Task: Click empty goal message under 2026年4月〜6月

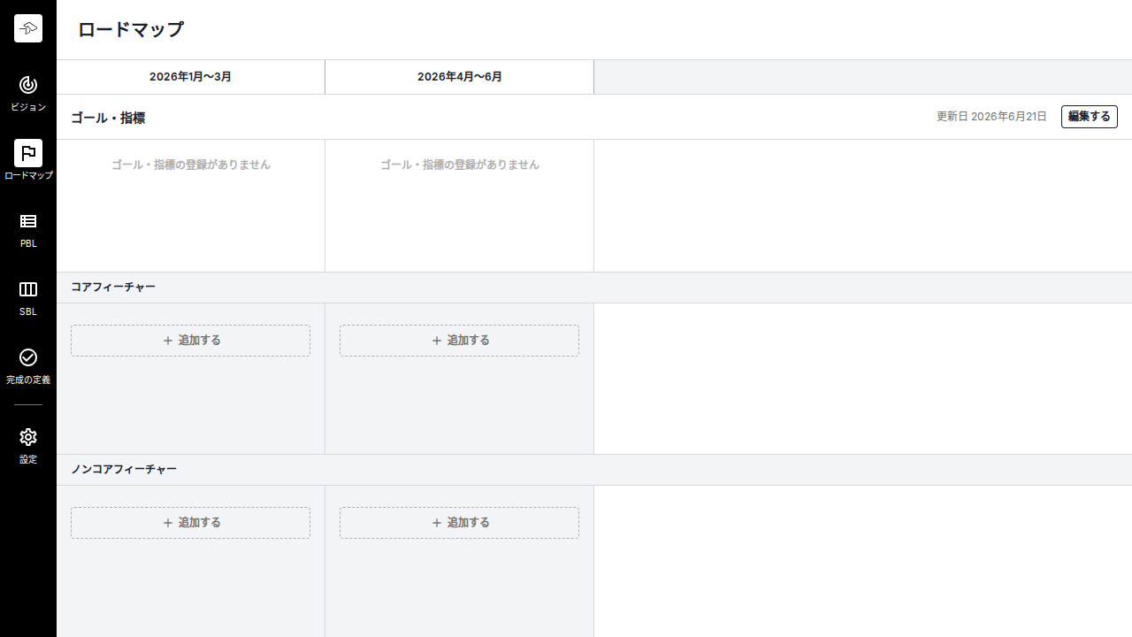Action: 460,165
